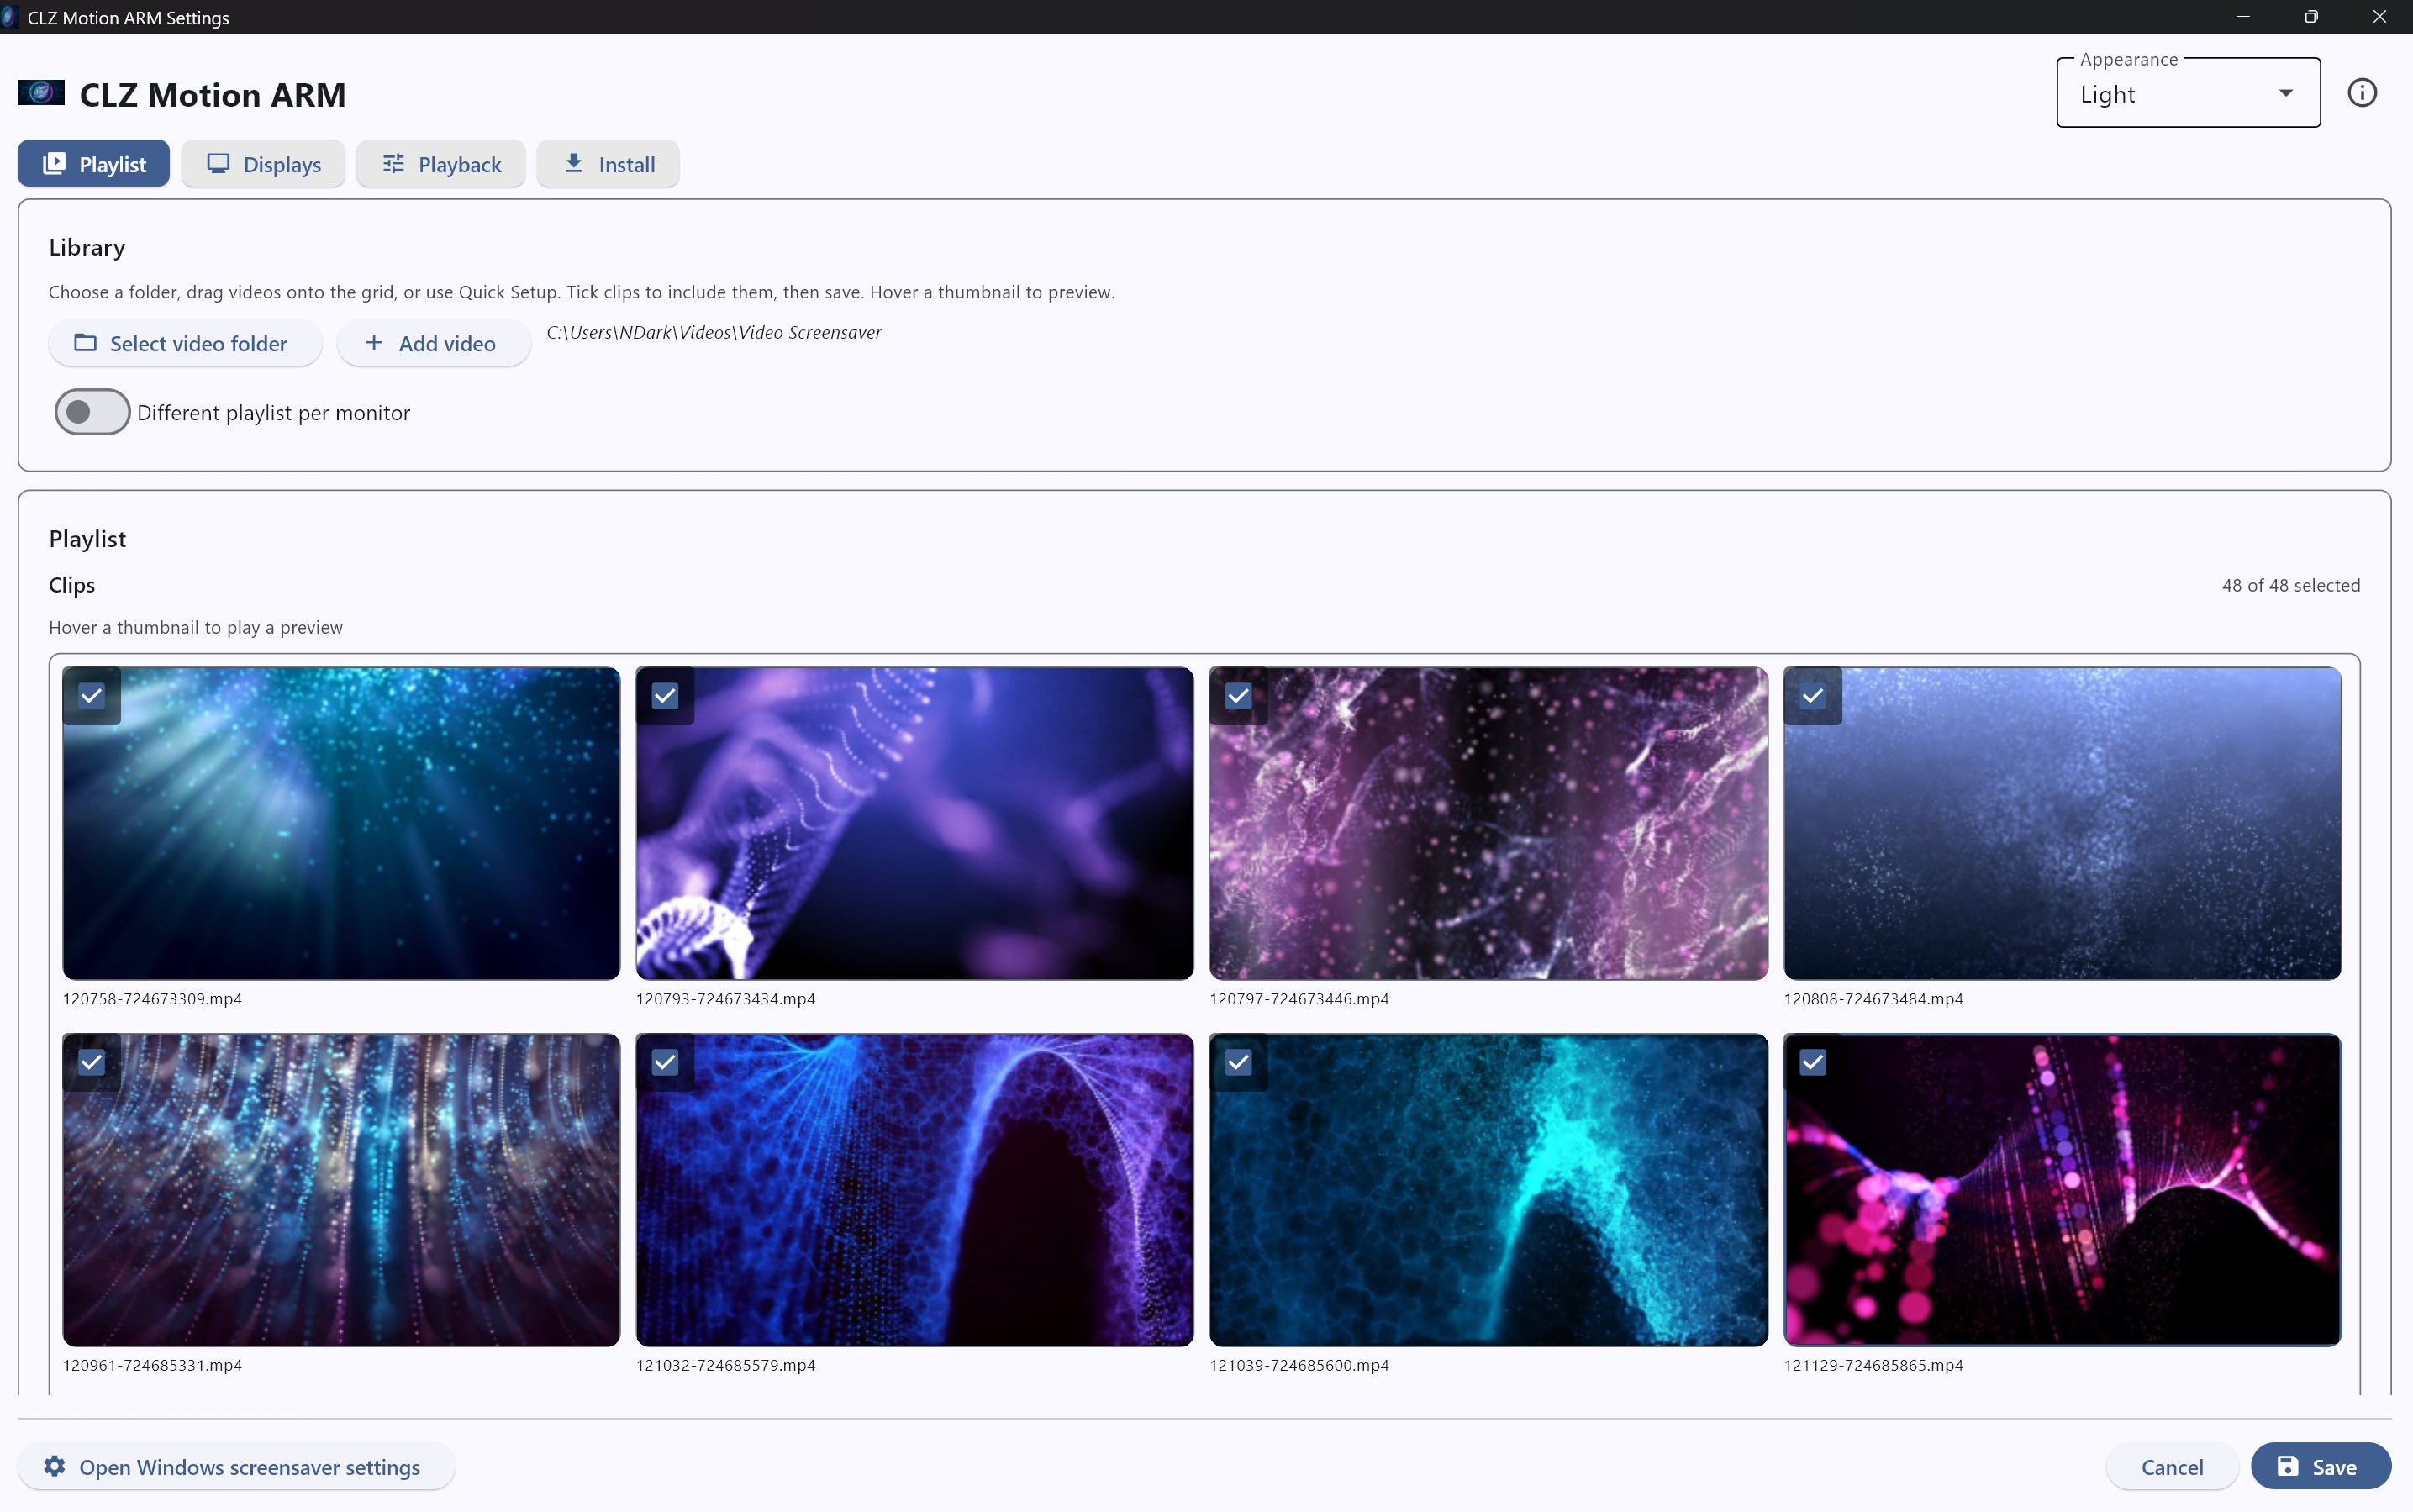Restore down the settings window
Image resolution: width=2413 pixels, height=1512 pixels.
pos(2311,17)
